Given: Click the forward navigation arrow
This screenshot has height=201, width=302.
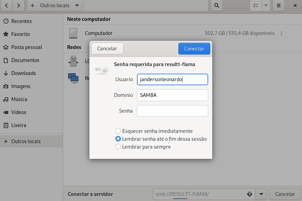Looking at the screenshot, I should pyautogui.click(x=18, y=5).
